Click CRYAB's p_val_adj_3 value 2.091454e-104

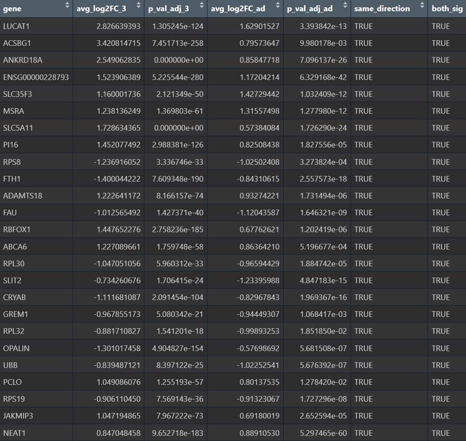(177, 297)
